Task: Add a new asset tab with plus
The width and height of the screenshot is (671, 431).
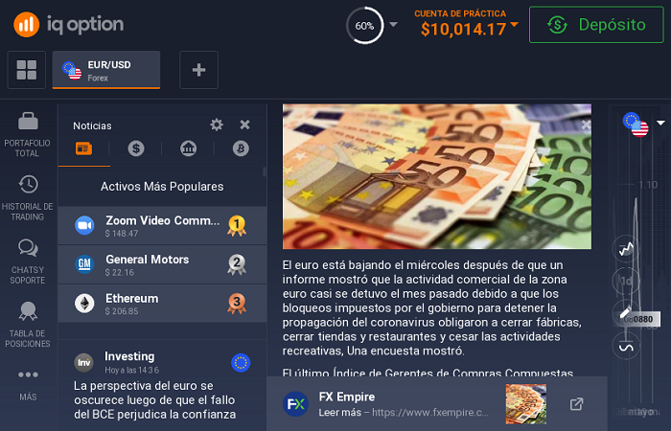Action: (199, 70)
